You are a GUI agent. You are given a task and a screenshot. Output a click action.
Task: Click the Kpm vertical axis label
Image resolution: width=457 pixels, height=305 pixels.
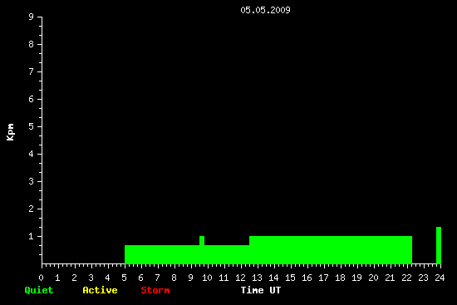pyautogui.click(x=11, y=132)
